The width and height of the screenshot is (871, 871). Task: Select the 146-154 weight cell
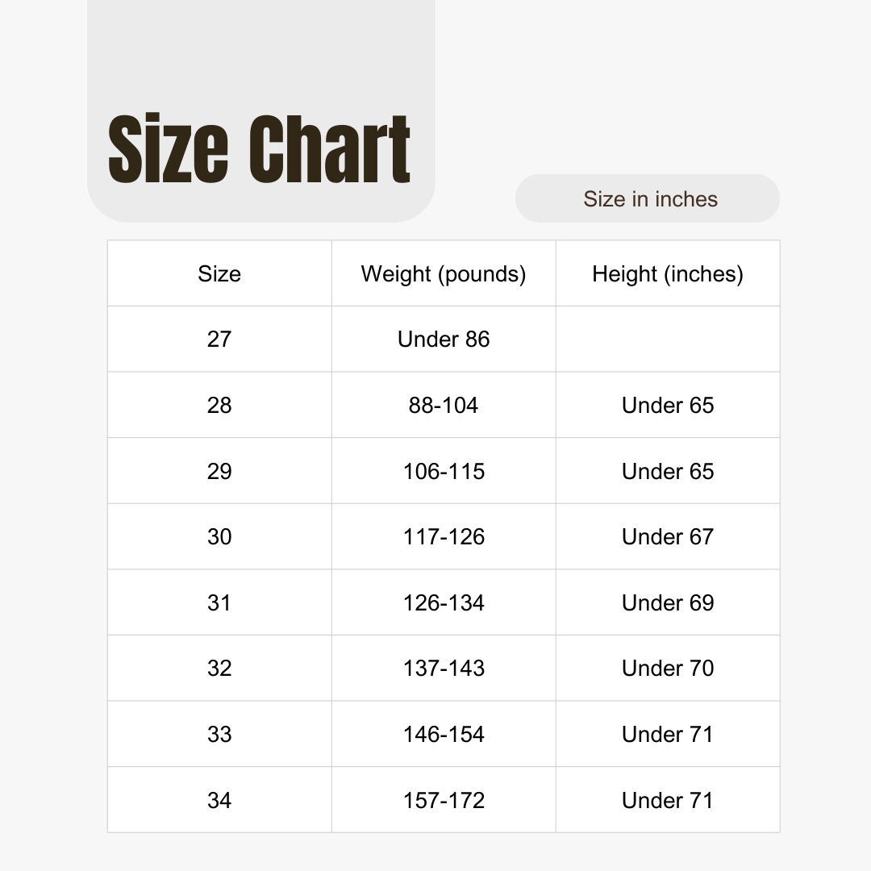444,735
